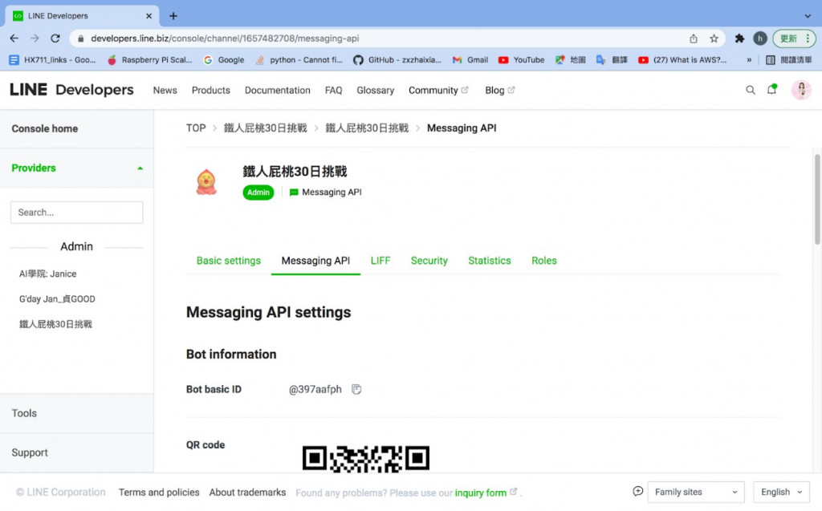
Task: Open About trademarks
Action: pos(247,492)
